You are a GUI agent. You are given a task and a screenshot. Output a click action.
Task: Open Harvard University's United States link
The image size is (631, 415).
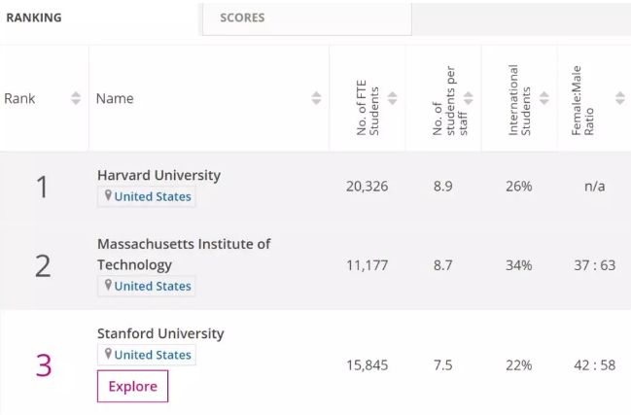click(x=153, y=197)
